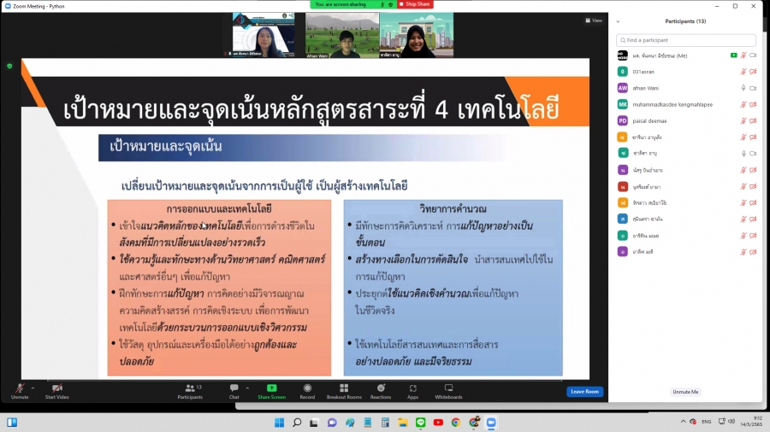Toggle Unmute microphone in the meeting toolbar
770x432 pixels.
pyautogui.click(x=19, y=388)
